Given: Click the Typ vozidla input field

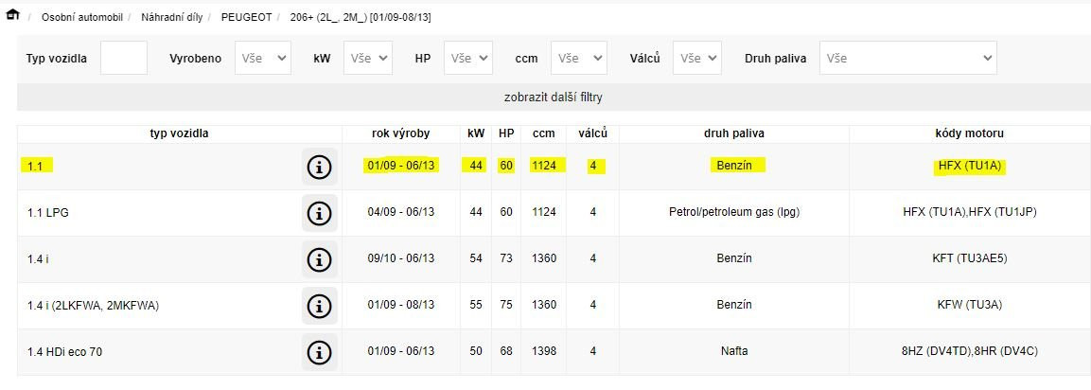Looking at the screenshot, I should pos(124,58).
